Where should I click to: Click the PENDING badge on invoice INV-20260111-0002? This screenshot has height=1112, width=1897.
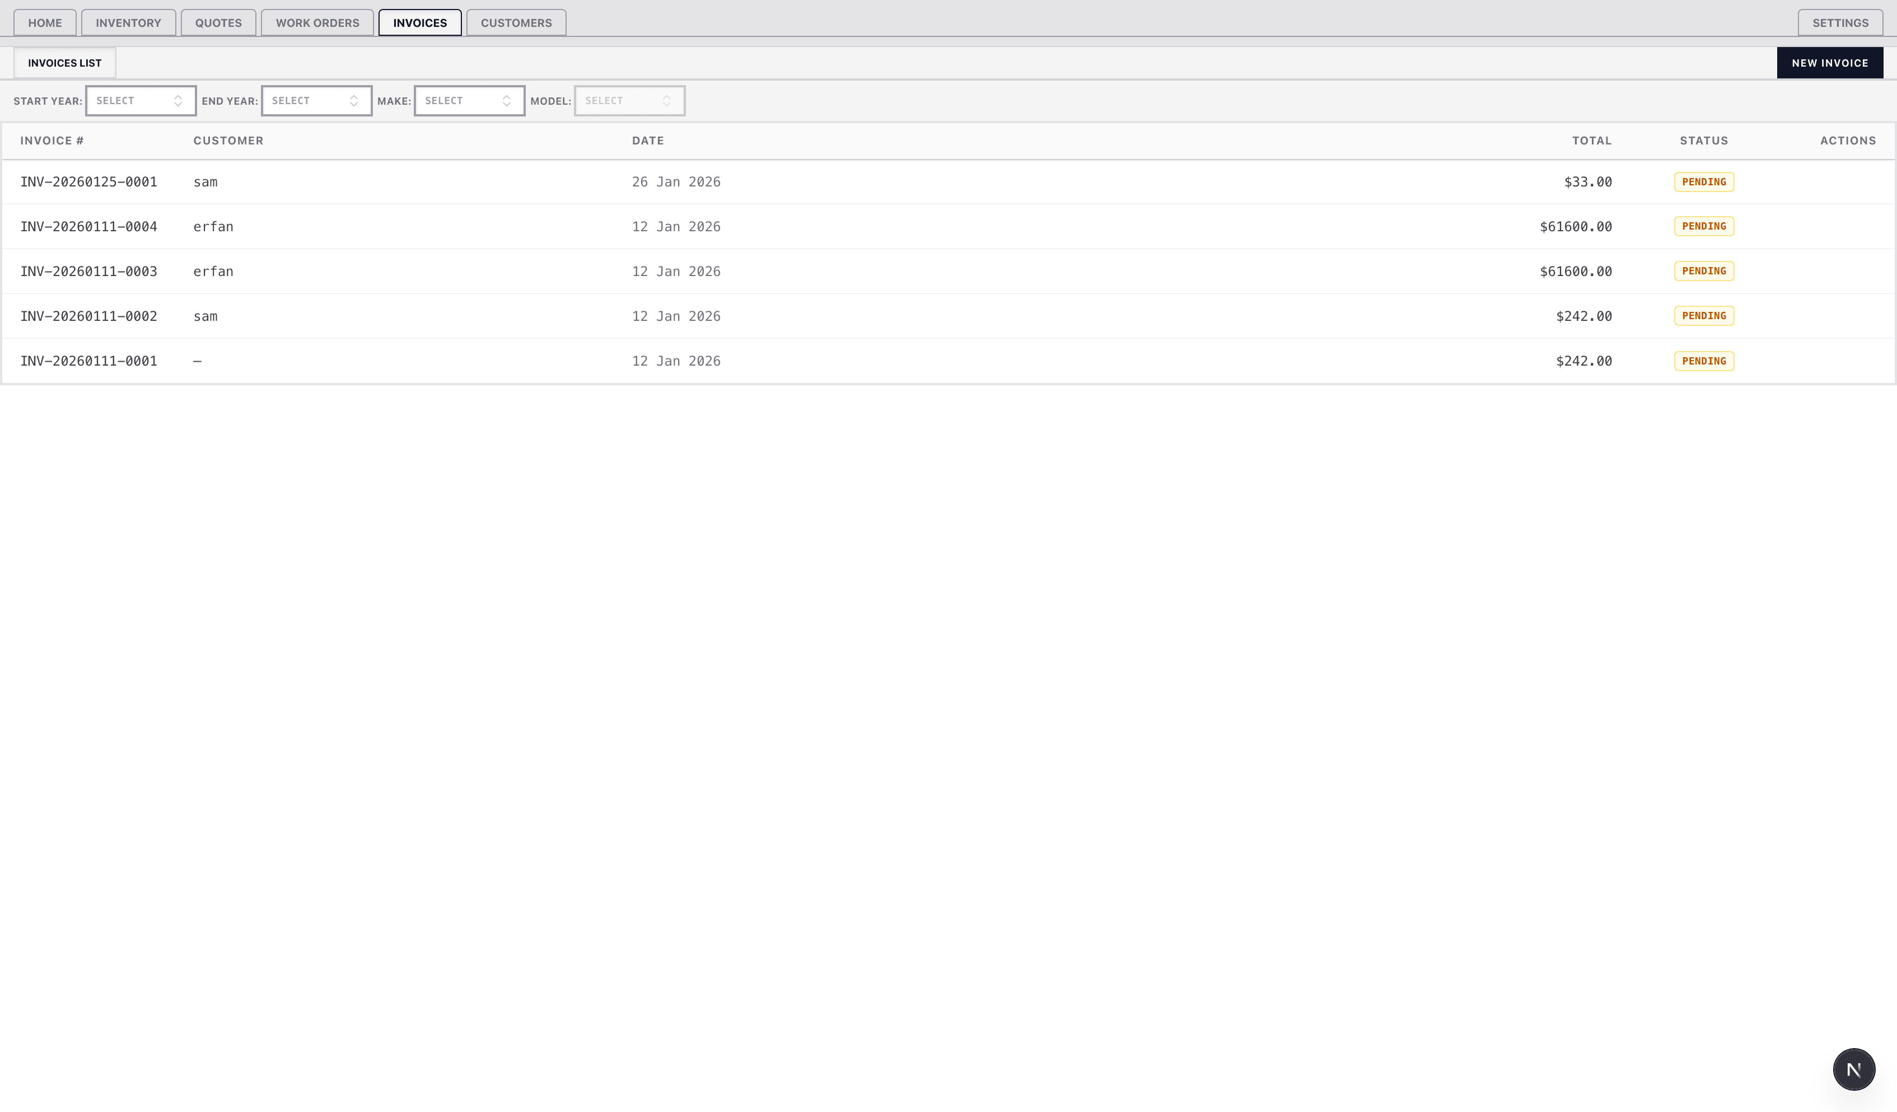pyautogui.click(x=1704, y=315)
